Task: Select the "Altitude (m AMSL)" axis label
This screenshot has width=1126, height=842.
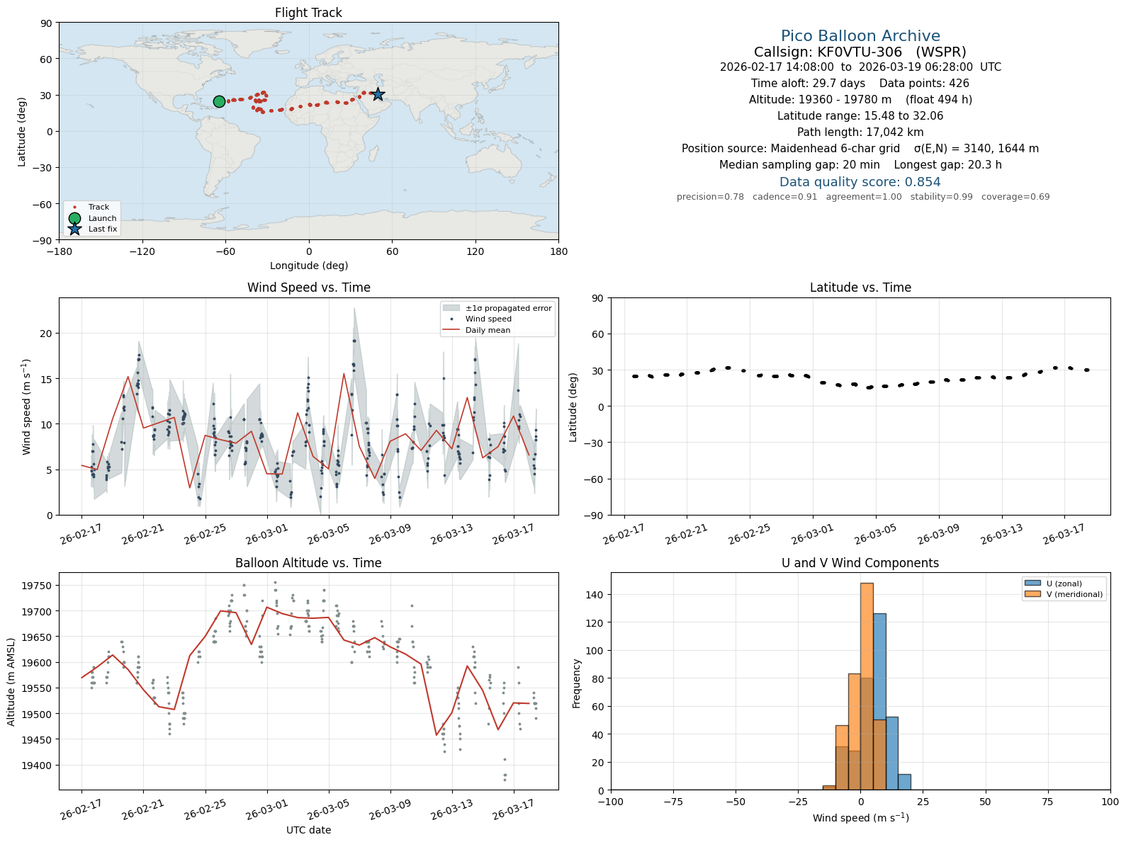Action: [11, 682]
